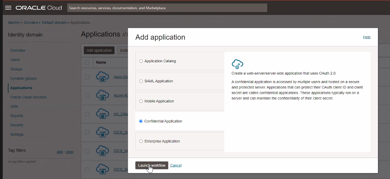
Task: Click the Name column header
Action: pyautogui.click(x=101, y=62)
